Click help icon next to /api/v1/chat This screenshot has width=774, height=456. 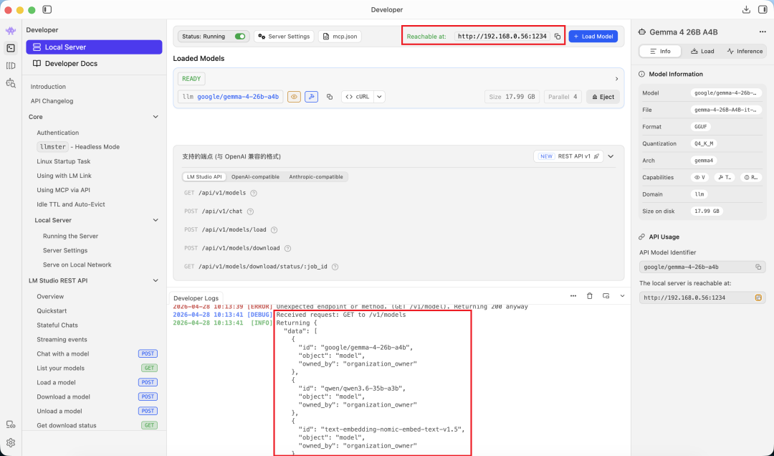pyautogui.click(x=250, y=212)
